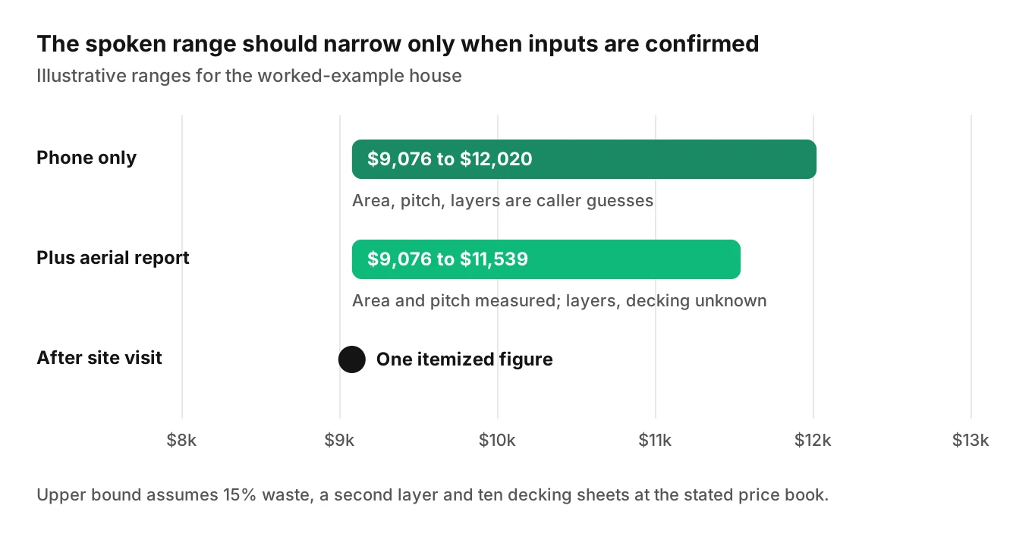Image resolution: width=1032 pixels, height=546 pixels.
Task: Click the Phone only row label
Action: pyautogui.click(x=87, y=158)
